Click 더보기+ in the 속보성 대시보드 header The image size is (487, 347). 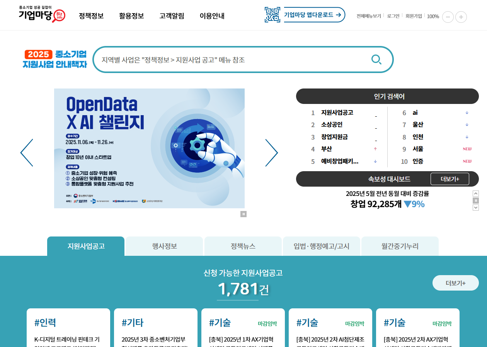point(450,179)
